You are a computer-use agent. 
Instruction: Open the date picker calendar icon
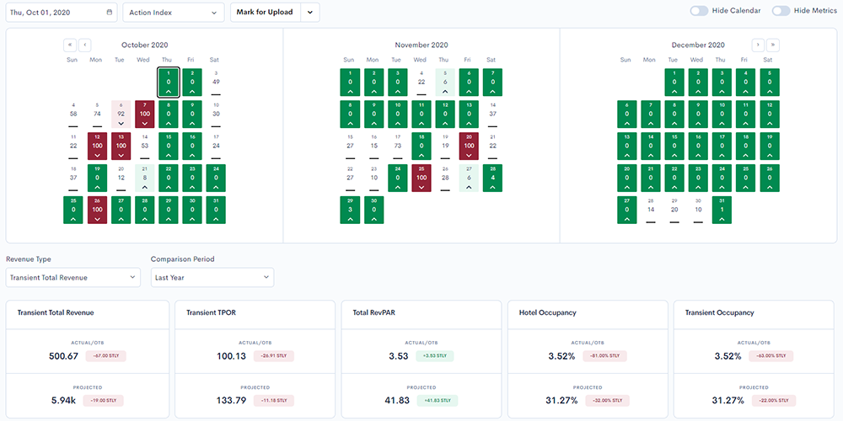(110, 12)
